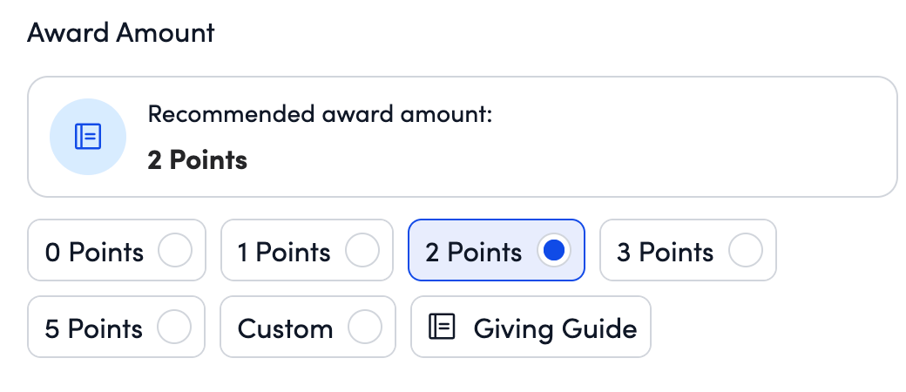Click the Award Amount heading

click(x=121, y=33)
